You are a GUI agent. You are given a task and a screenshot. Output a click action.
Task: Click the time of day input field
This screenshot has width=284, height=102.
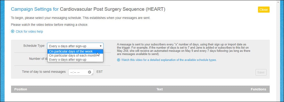[81, 72]
